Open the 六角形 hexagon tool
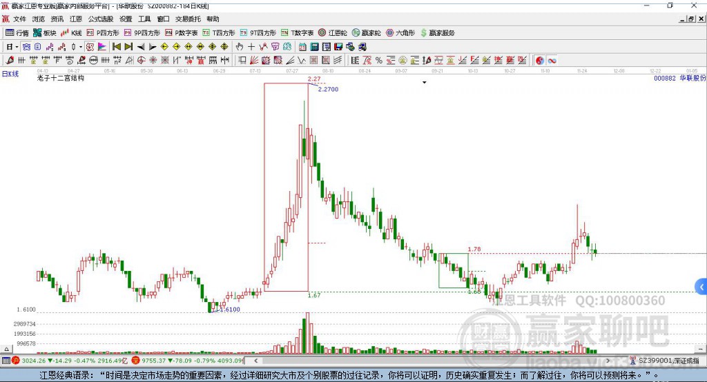 (x=400, y=33)
